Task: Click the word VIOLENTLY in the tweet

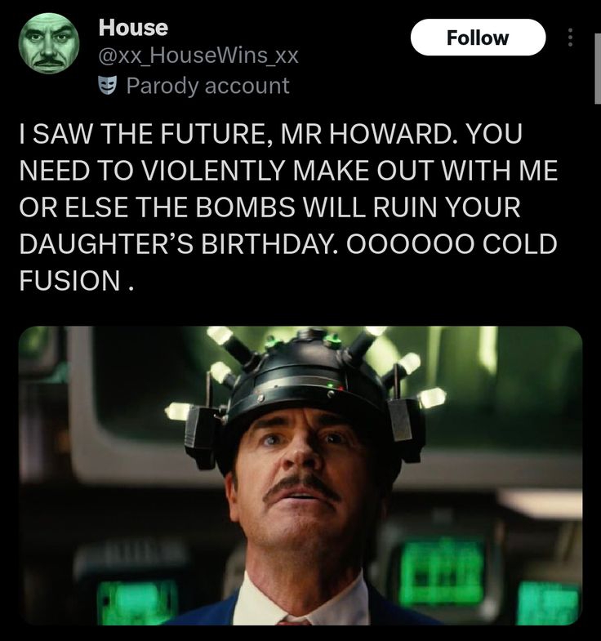Action: (212, 171)
